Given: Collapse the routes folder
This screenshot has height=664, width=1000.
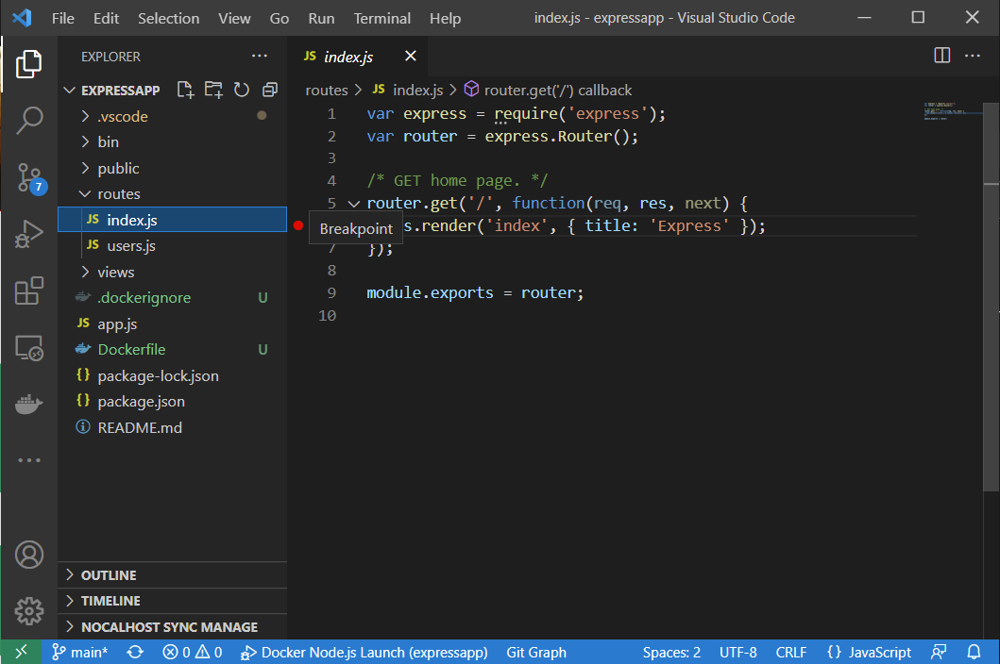Looking at the screenshot, I should point(85,193).
